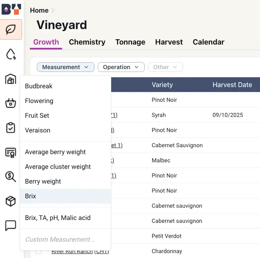Collapse the Measurement dropdown

[65, 67]
